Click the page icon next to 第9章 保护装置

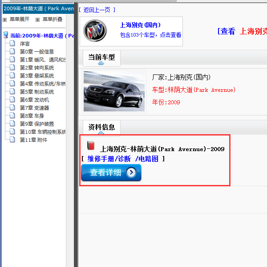pos(12,123)
